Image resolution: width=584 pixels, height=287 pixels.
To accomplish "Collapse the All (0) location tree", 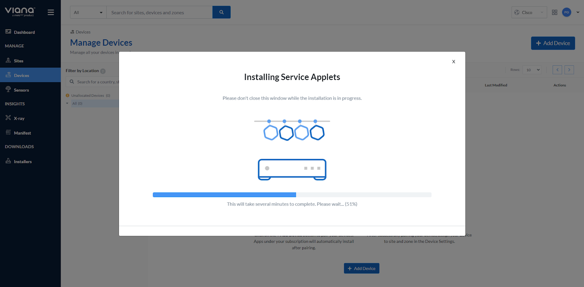I will click(67, 103).
